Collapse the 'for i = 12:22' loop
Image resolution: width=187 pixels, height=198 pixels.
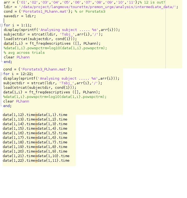click(x=1, y=74)
